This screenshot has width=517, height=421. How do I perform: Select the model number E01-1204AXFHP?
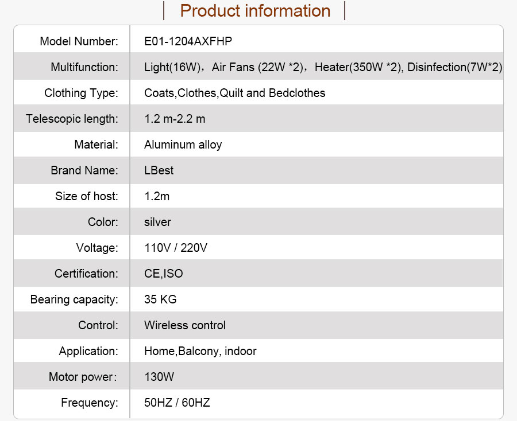coord(188,41)
